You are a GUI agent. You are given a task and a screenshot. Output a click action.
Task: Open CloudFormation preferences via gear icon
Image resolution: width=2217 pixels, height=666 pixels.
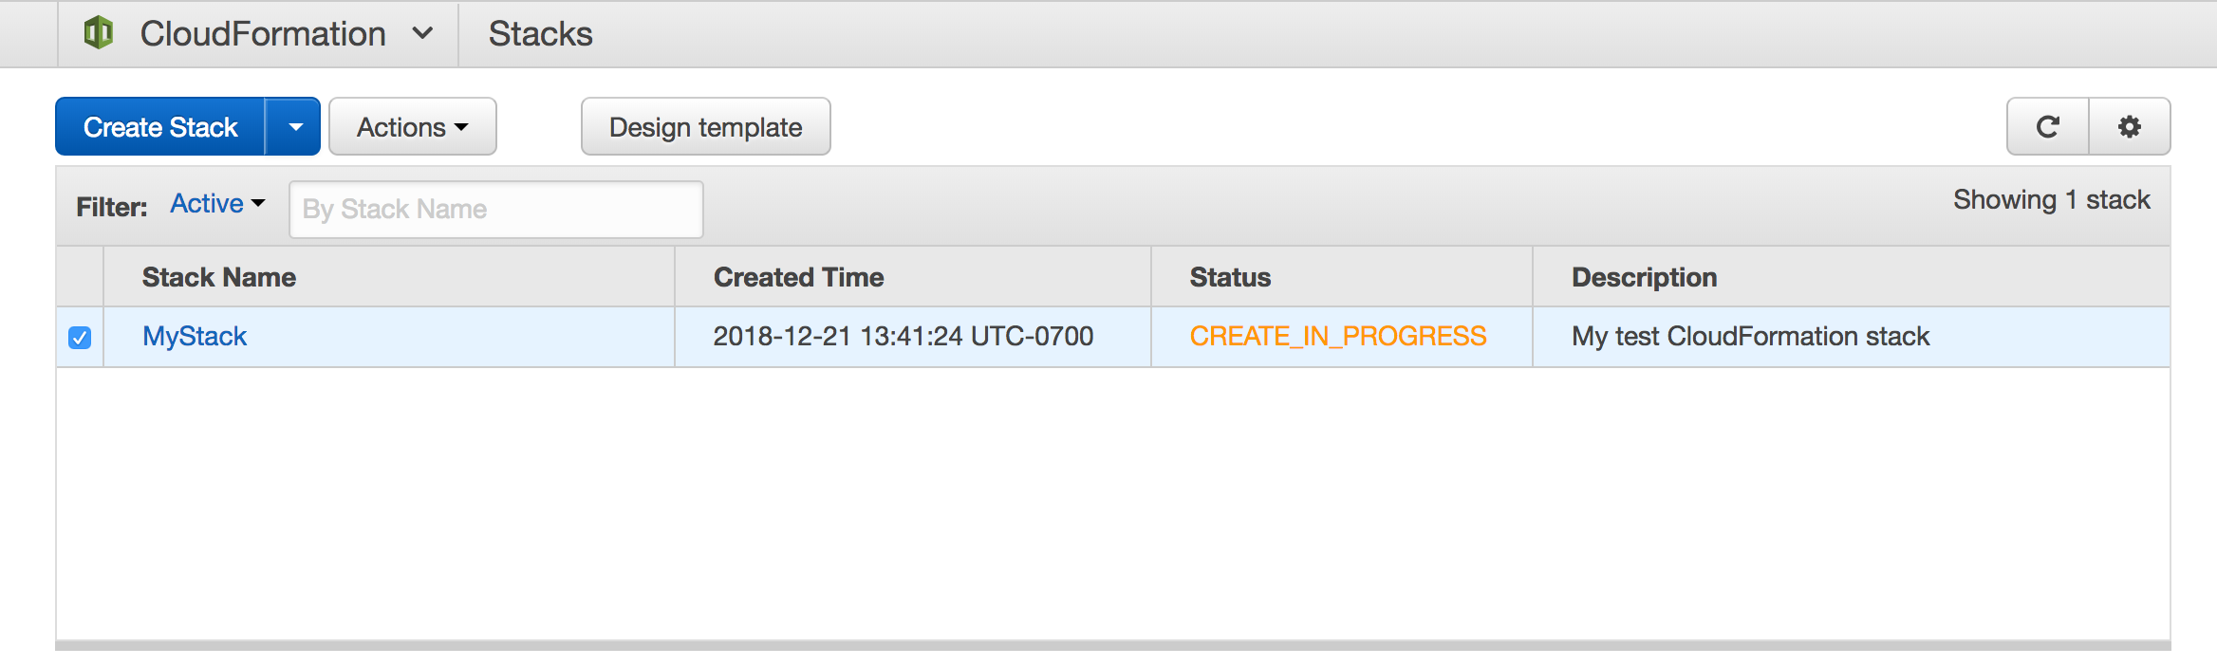point(2129,126)
